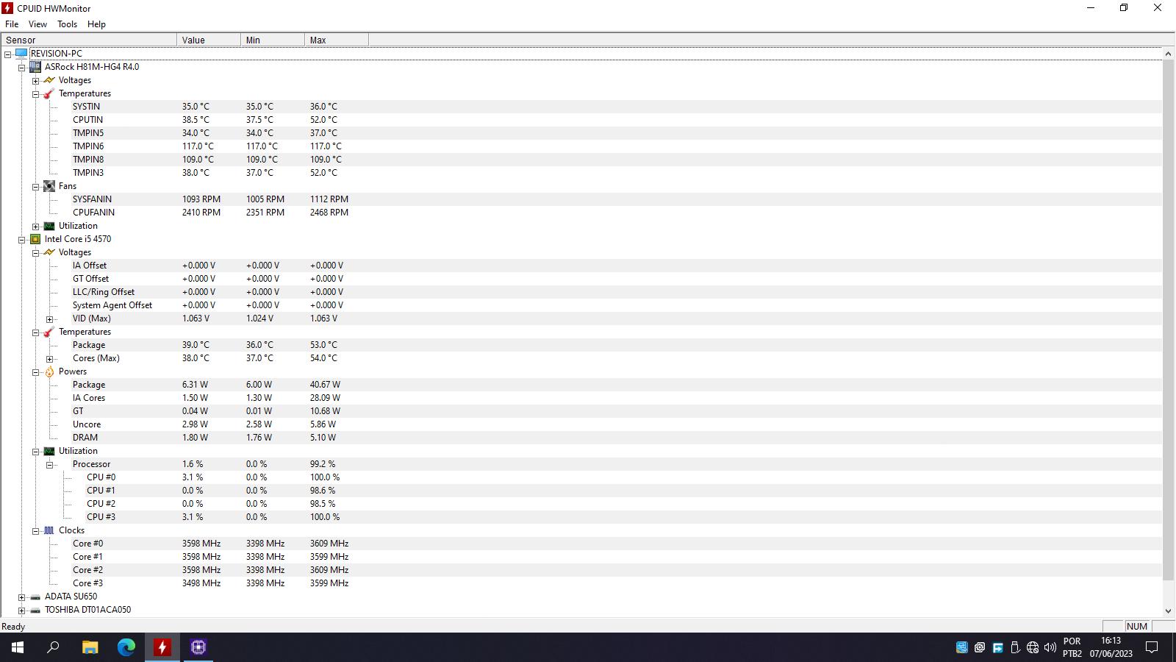
Task: Open the notification center icon
Action: (1152, 647)
